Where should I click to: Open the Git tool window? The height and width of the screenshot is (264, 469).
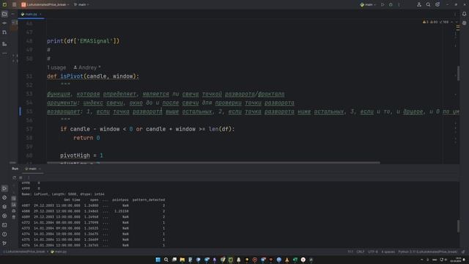tap(4, 243)
